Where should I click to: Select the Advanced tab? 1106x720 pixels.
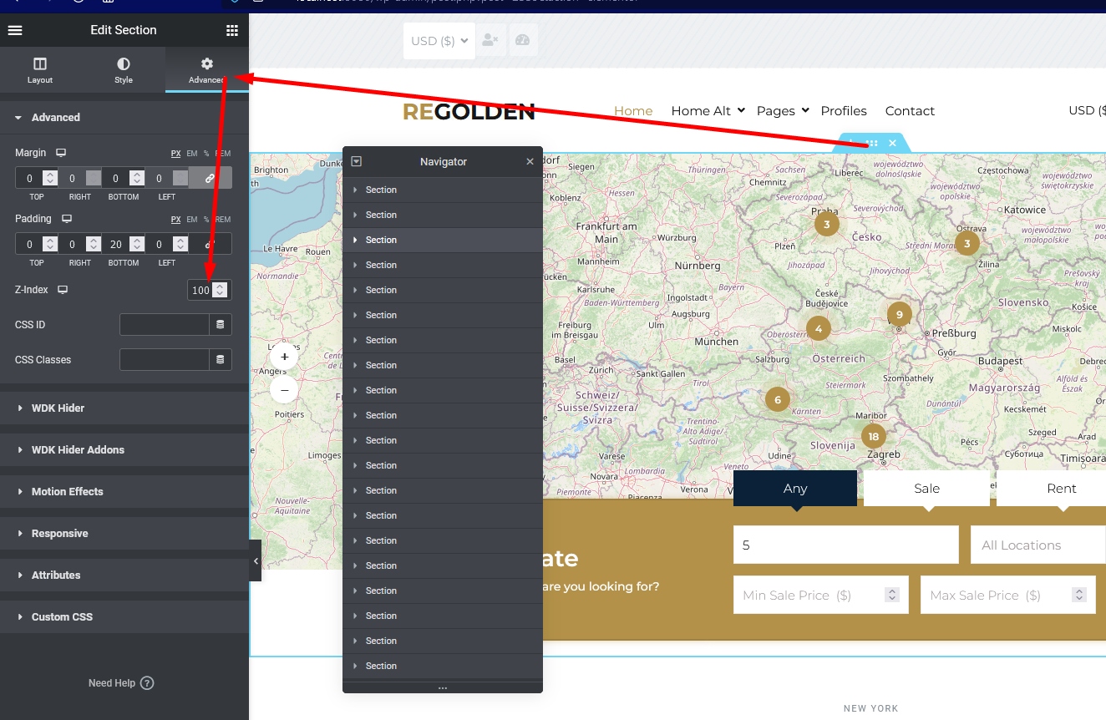click(x=207, y=70)
